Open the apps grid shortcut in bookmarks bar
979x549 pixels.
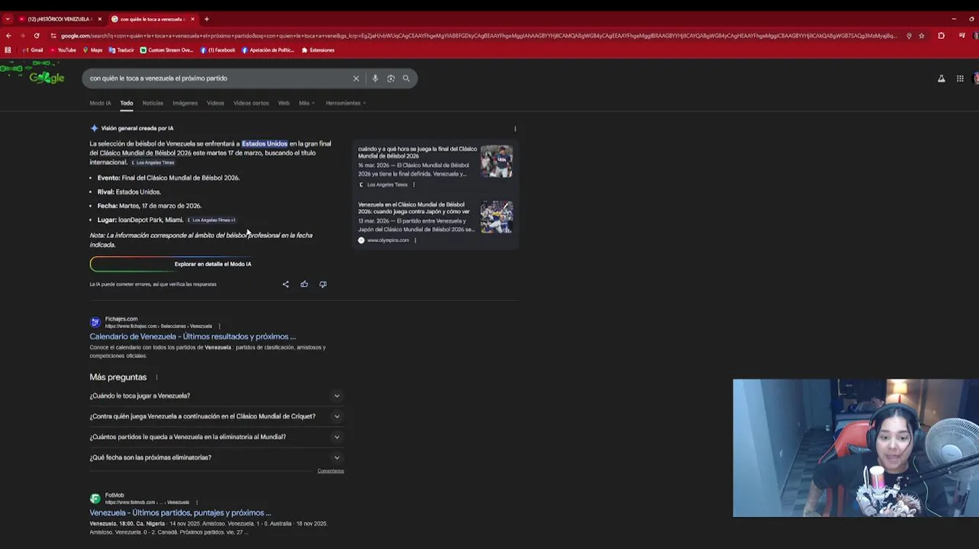click(x=8, y=50)
